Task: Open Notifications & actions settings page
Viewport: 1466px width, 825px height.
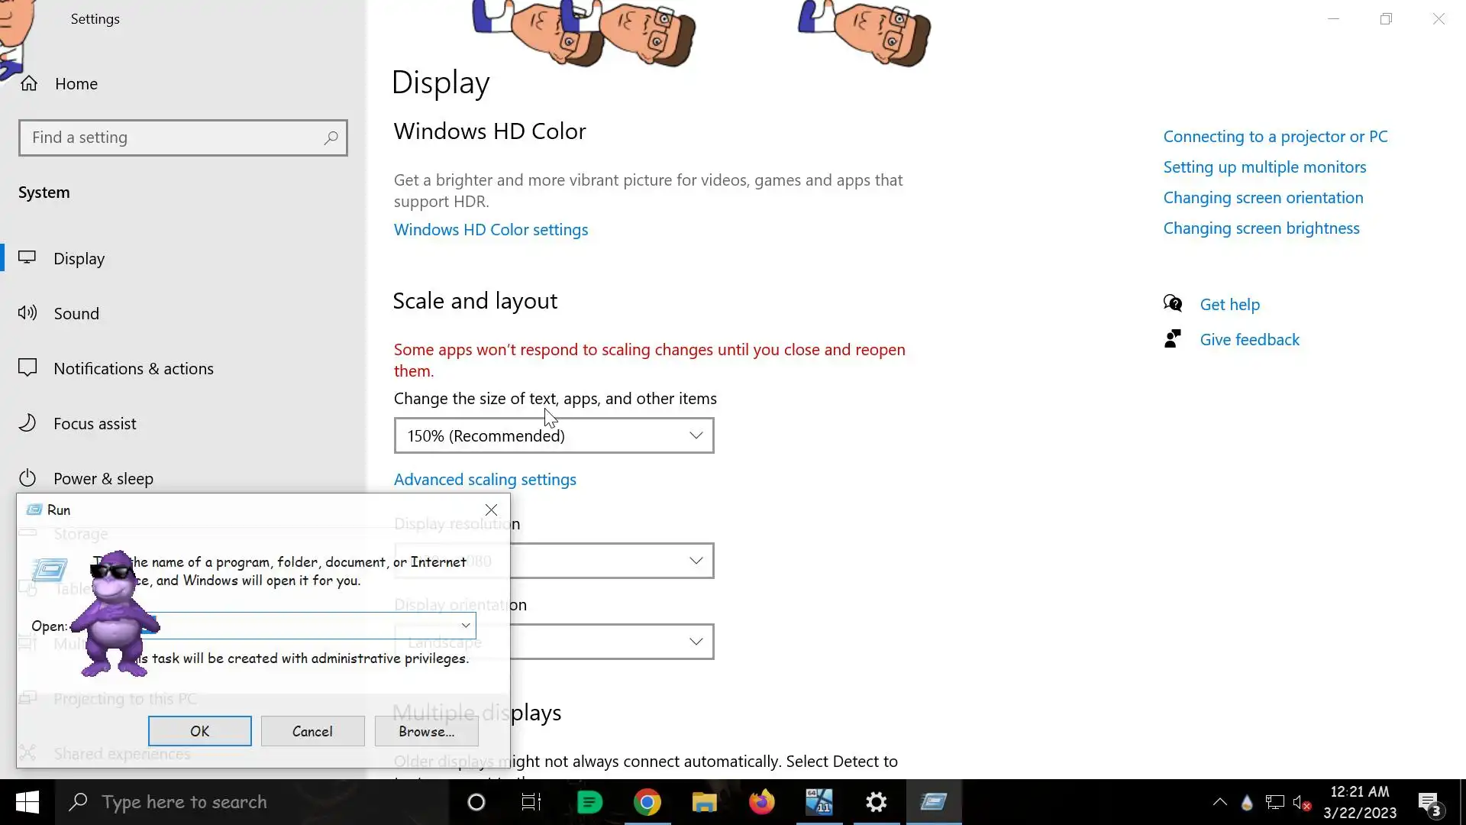Action: [x=133, y=369]
